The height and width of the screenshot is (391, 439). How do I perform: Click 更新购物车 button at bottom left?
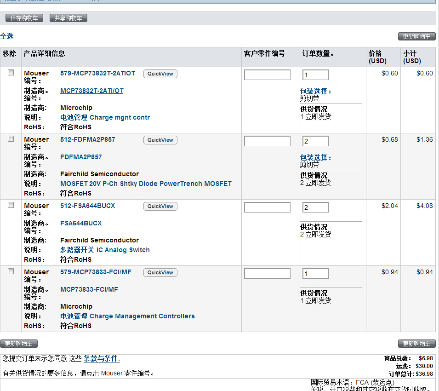tap(19, 344)
